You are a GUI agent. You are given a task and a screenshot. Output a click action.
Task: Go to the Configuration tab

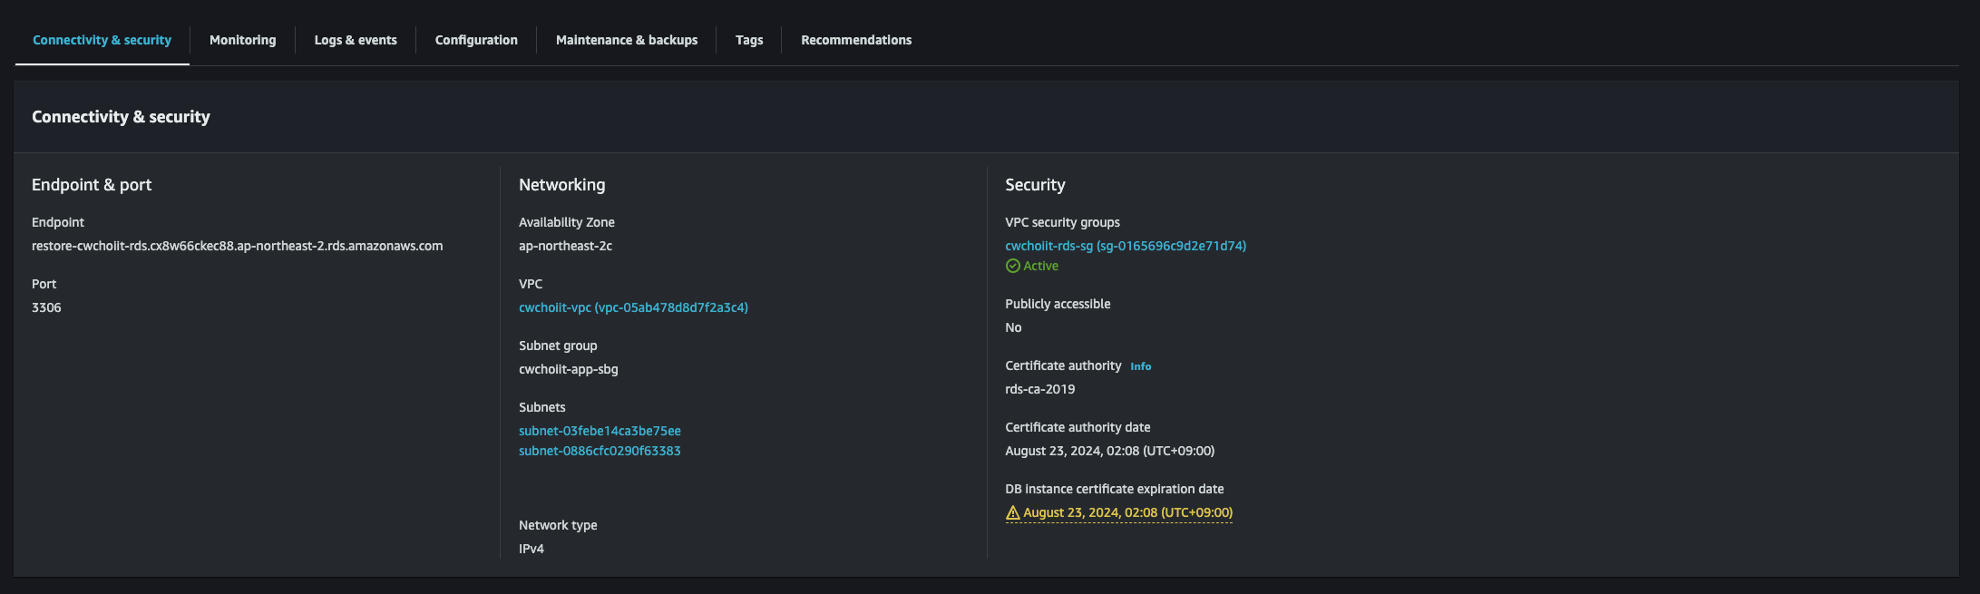click(x=476, y=40)
